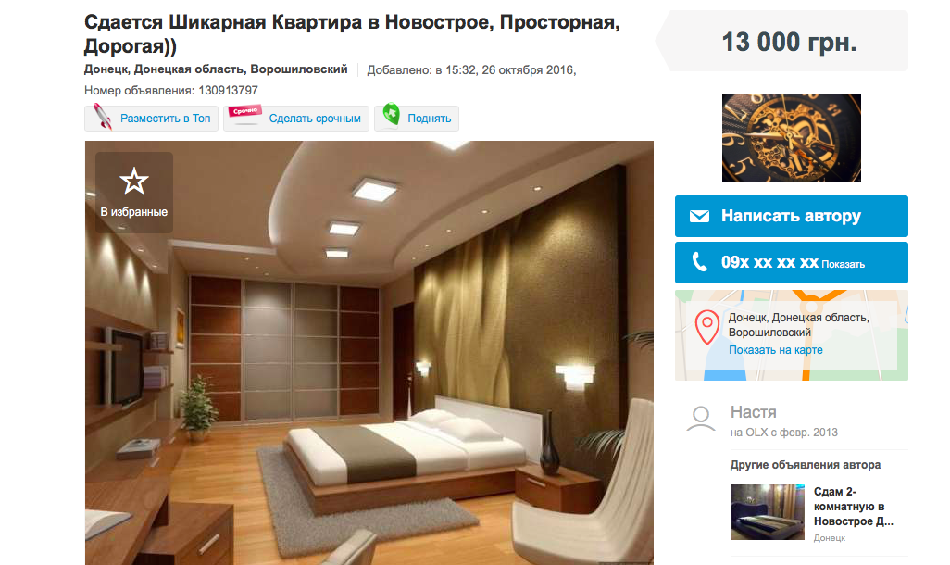Click the red Срочно urgent badge icon

coord(244,114)
